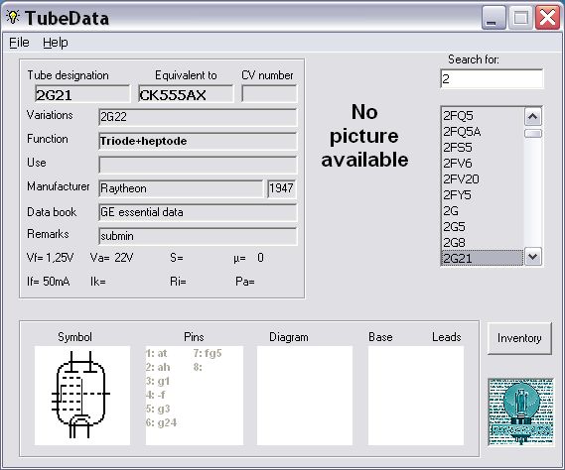Click the empty CV number field
Image resolution: width=565 pixels, height=470 pixels.
point(269,94)
